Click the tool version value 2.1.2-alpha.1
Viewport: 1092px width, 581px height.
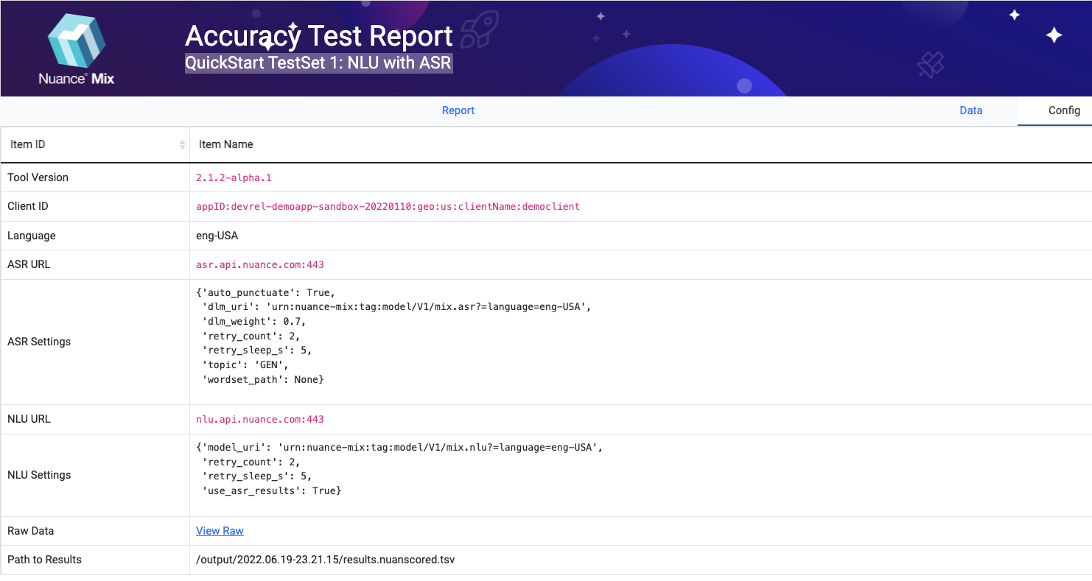pyautogui.click(x=234, y=177)
